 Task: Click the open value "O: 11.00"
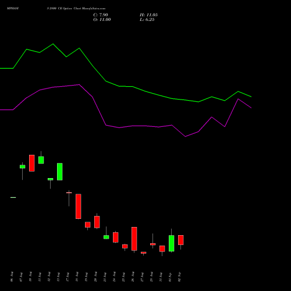click(102, 20)
